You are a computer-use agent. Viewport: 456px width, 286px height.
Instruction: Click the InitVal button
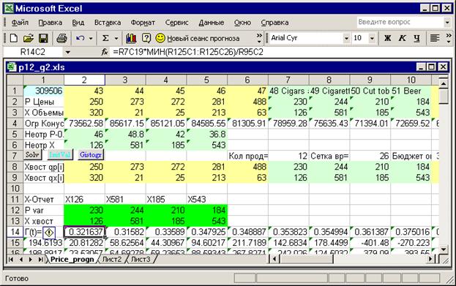(x=60, y=155)
